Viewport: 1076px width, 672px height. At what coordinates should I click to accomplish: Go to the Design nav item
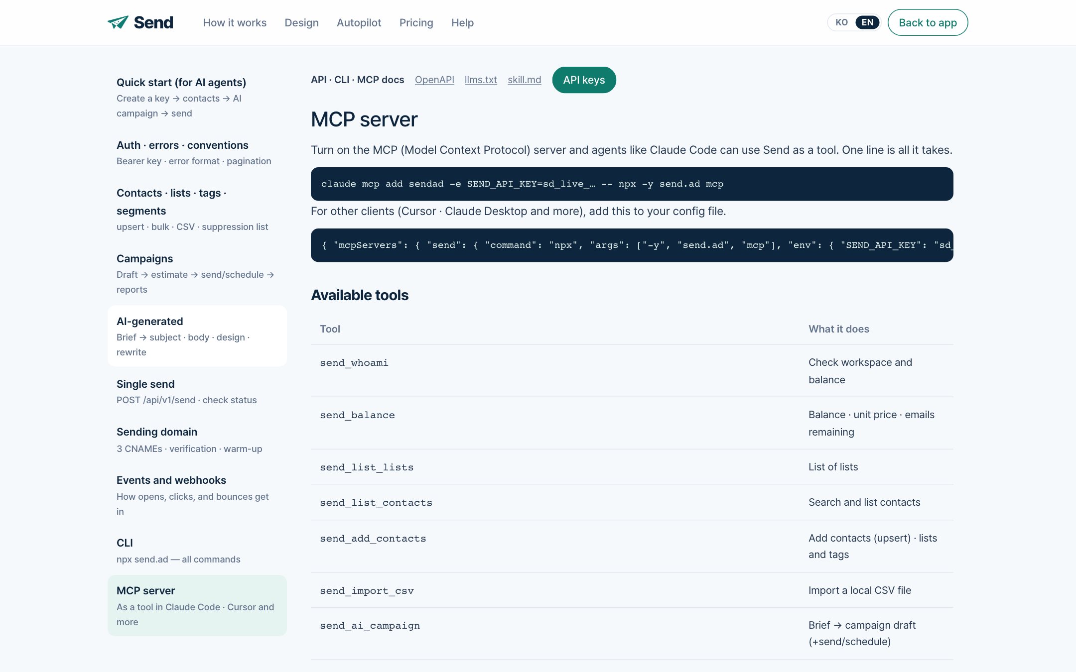click(x=301, y=23)
